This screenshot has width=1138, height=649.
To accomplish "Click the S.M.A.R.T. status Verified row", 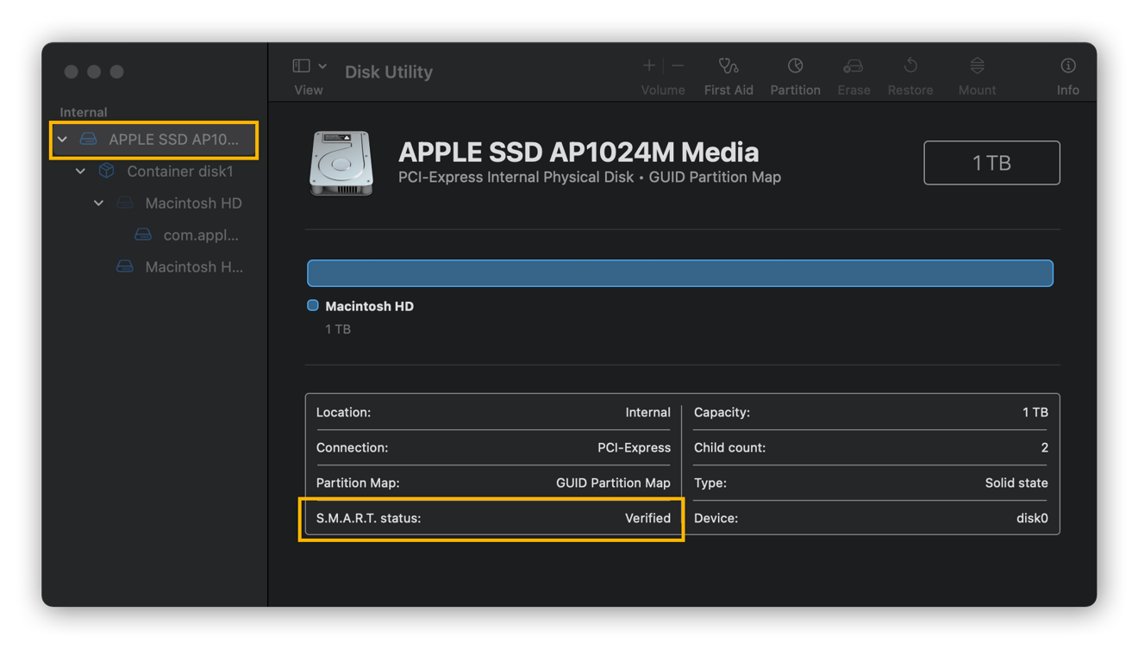I will point(492,518).
